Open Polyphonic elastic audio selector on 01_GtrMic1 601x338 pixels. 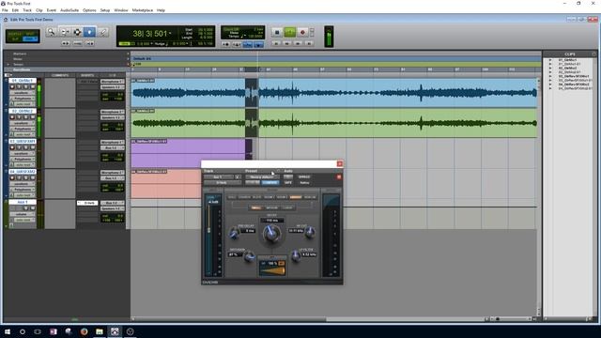coord(23,98)
